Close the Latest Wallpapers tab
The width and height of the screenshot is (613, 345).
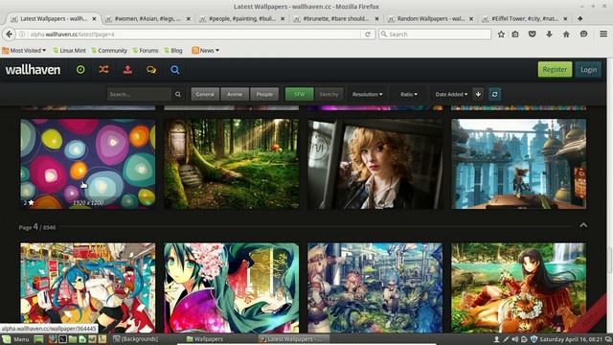pyautogui.click(x=94, y=18)
